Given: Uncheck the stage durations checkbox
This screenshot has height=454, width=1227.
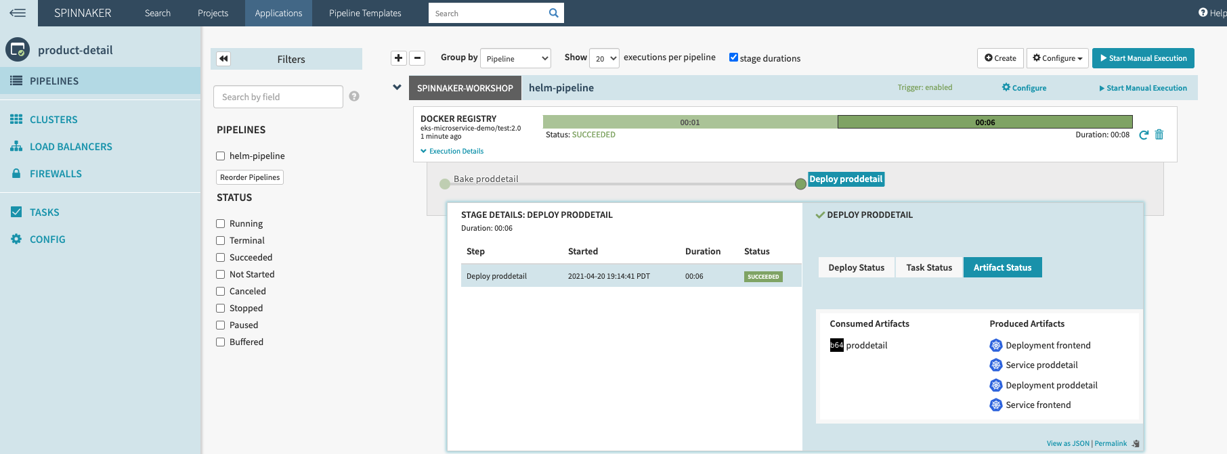Looking at the screenshot, I should [733, 58].
